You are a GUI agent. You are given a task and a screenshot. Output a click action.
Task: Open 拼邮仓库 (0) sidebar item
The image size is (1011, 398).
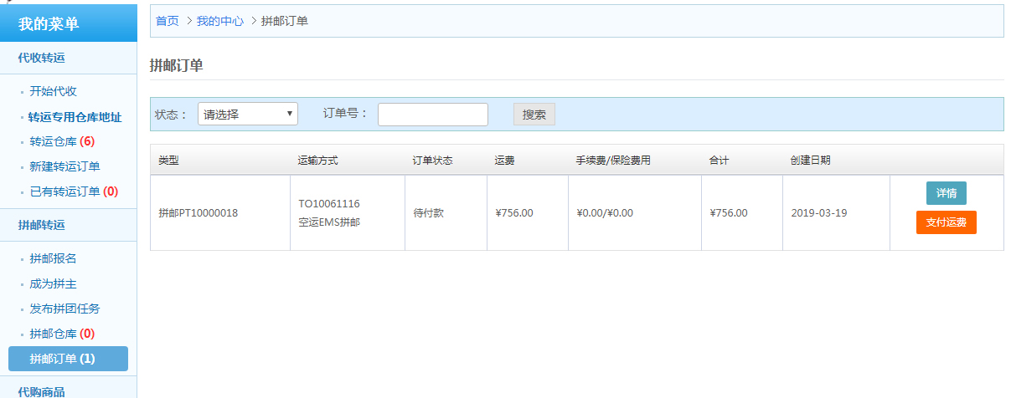(62, 334)
